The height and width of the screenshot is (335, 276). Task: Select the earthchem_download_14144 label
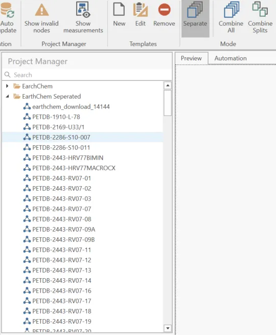(x=71, y=106)
